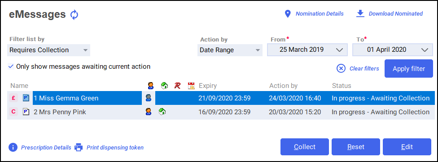Click the Apply filter button

tap(409, 69)
